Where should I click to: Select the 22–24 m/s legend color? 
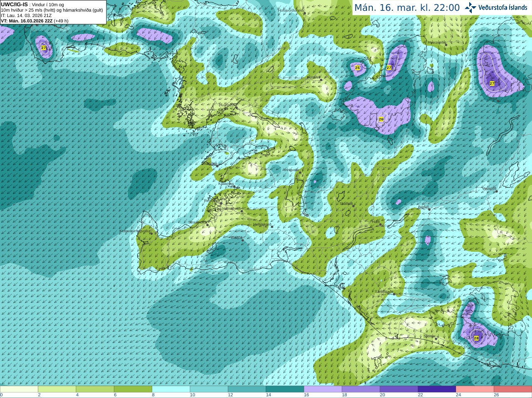coord(437,389)
